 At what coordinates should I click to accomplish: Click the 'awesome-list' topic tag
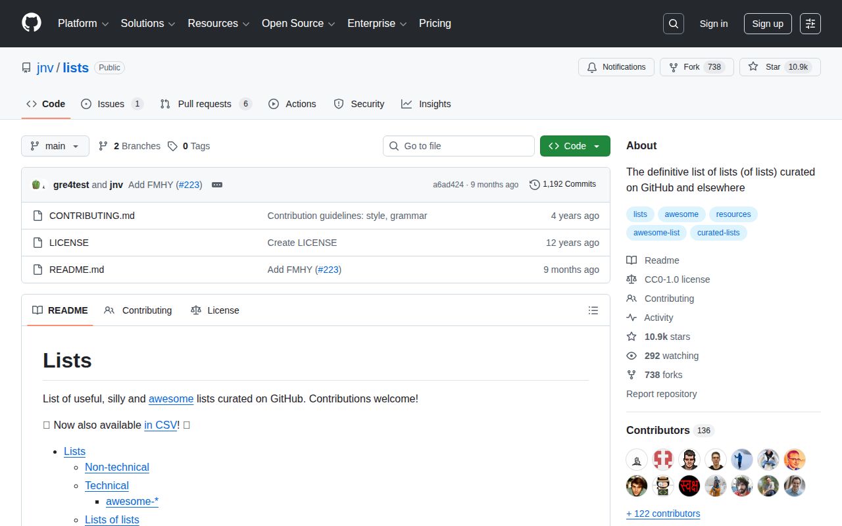coord(656,233)
